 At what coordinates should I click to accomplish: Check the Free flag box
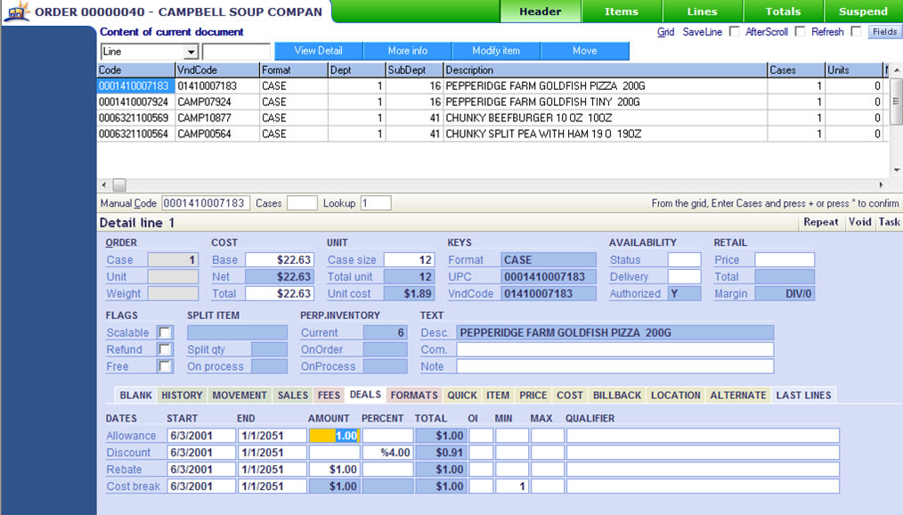click(165, 366)
